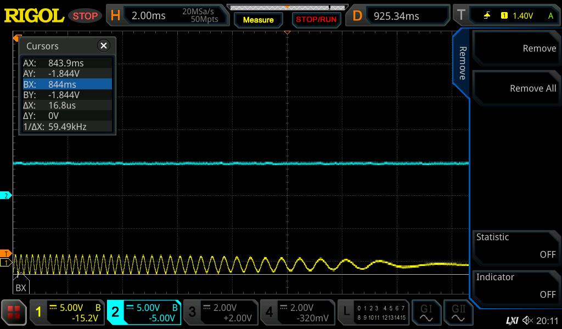This screenshot has width=562, height=329.
Task: Click the orange trigger level T marker
Action: pyautogui.click(x=5, y=254)
